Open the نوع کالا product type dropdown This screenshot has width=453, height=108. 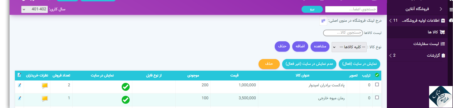pos(349,47)
